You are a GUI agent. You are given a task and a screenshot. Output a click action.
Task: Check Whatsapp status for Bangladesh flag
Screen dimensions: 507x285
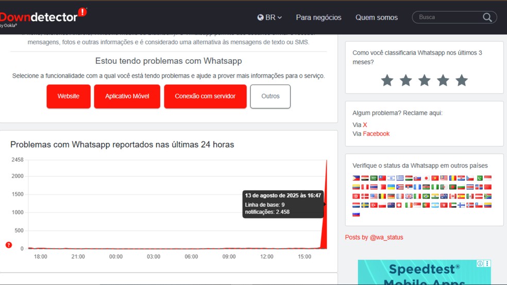[453, 187]
